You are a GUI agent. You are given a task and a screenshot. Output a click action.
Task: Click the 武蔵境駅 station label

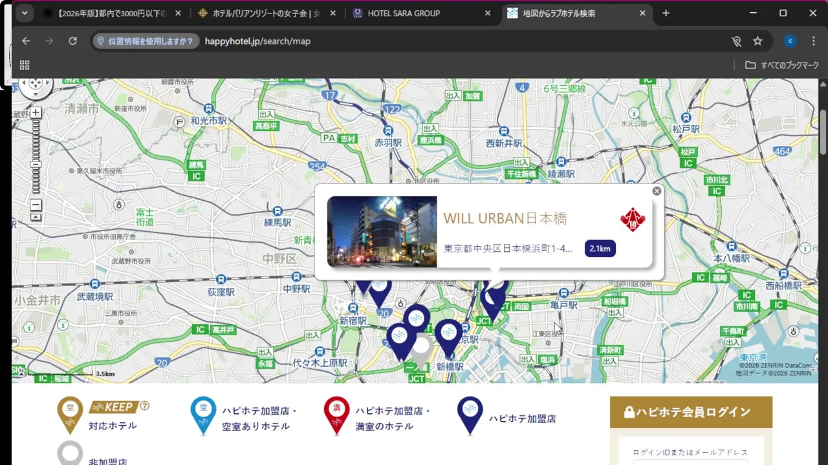tap(94, 296)
